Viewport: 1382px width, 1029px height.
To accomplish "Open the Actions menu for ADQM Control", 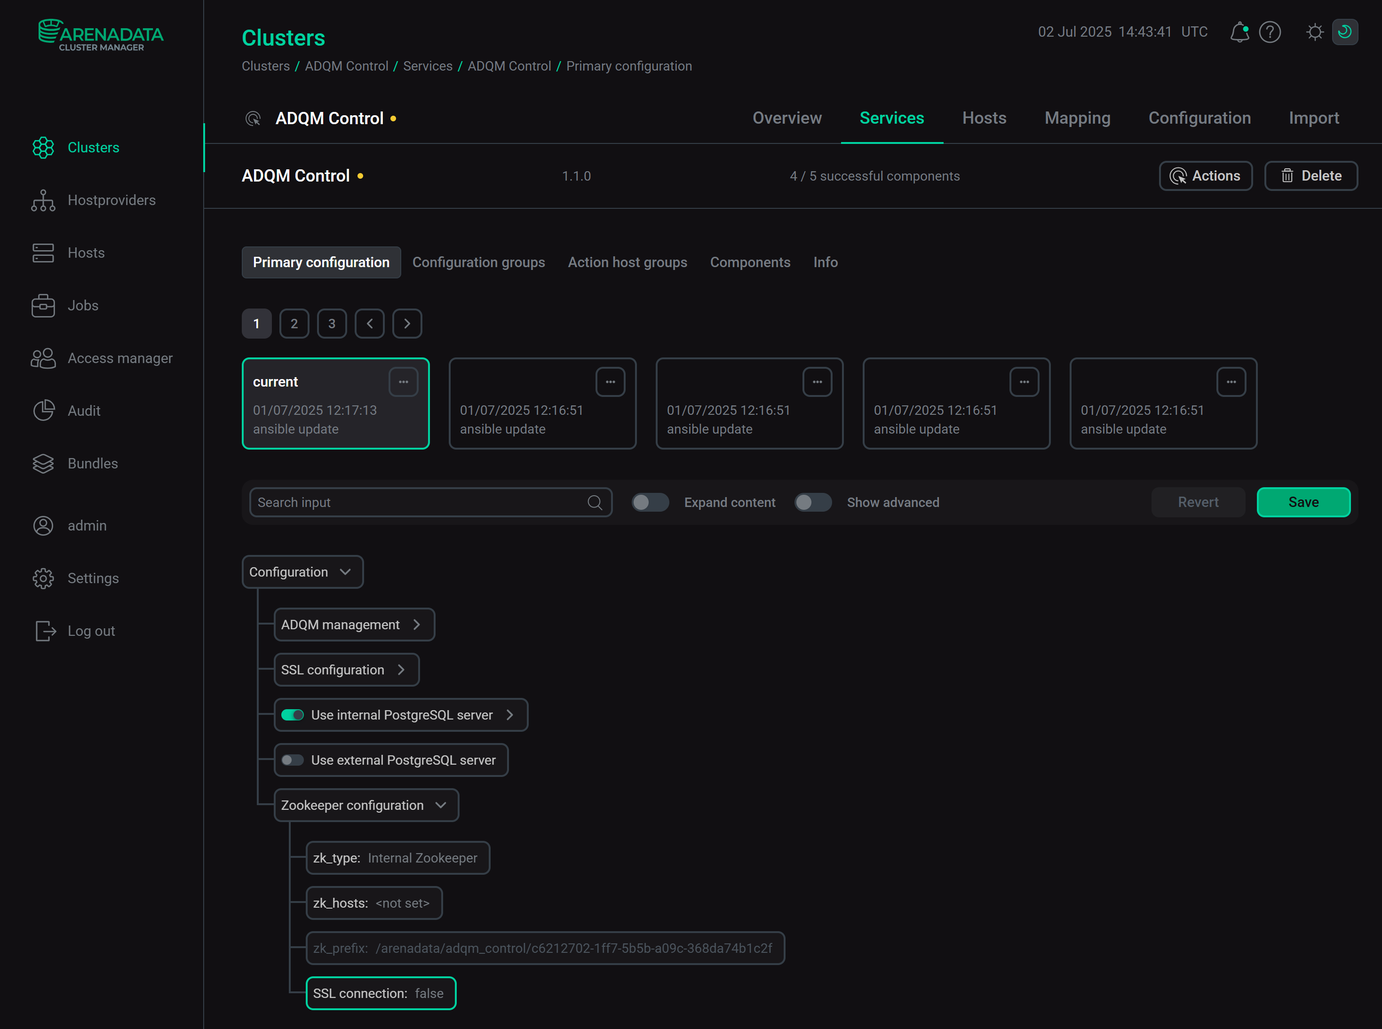I will (1206, 175).
